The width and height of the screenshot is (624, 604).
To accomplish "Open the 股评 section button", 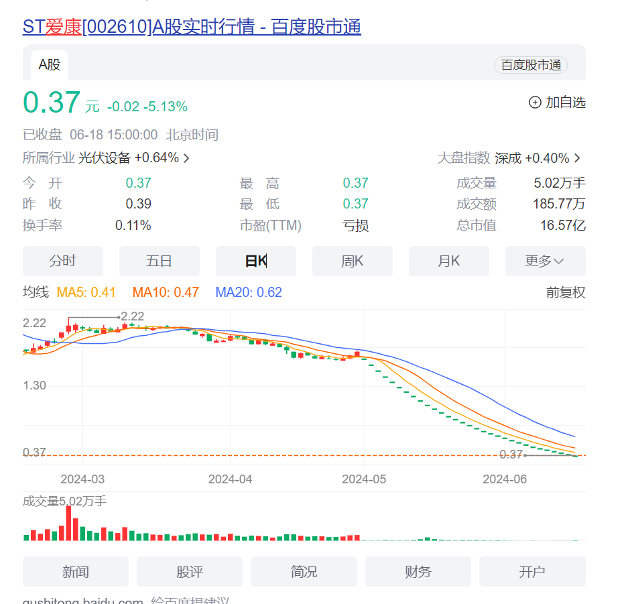I will click(x=190, y=572).
